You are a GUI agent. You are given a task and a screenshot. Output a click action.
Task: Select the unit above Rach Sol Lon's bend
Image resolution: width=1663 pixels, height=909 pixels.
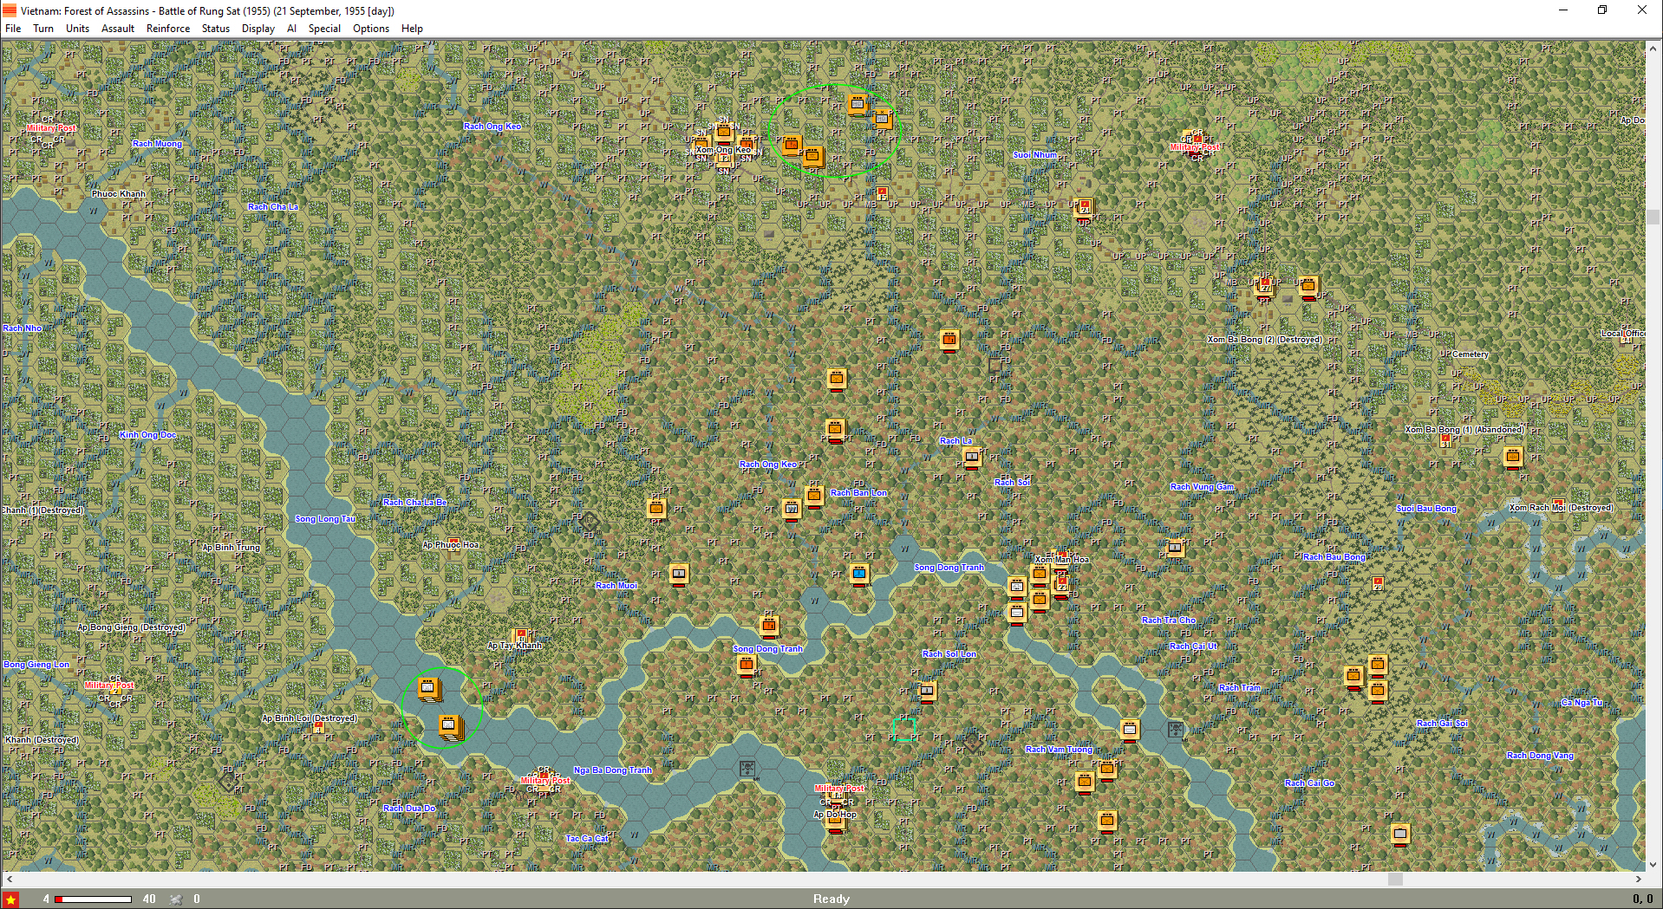pyautogui.click(x=927, y=691)
